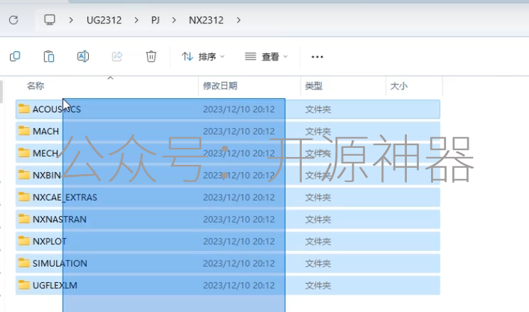Go to PJ in breadcrumb path

[156, 21]
